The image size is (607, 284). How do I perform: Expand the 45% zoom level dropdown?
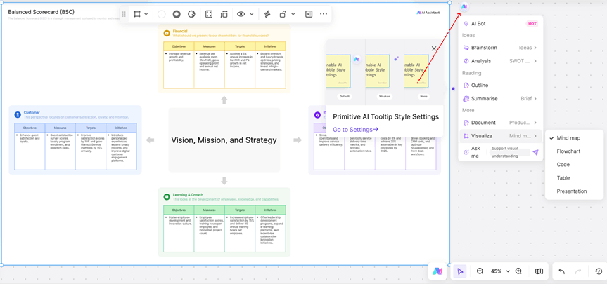point(500,271)
